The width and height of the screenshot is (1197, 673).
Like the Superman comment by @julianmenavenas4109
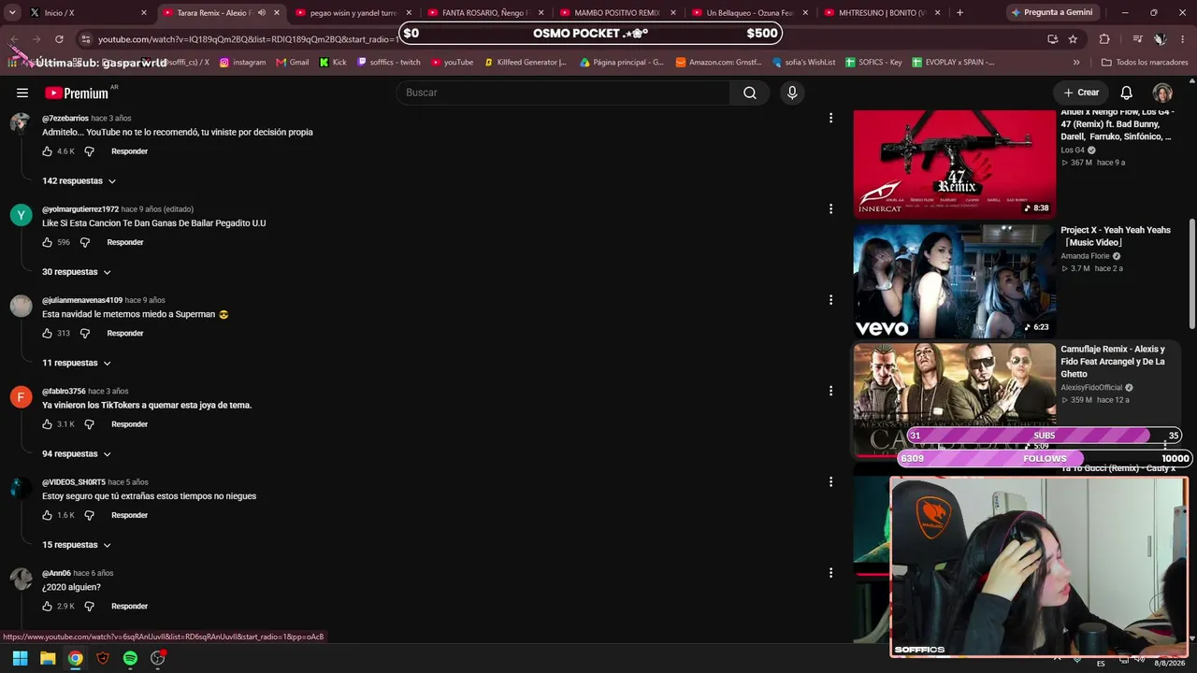[x=48, y=333]
